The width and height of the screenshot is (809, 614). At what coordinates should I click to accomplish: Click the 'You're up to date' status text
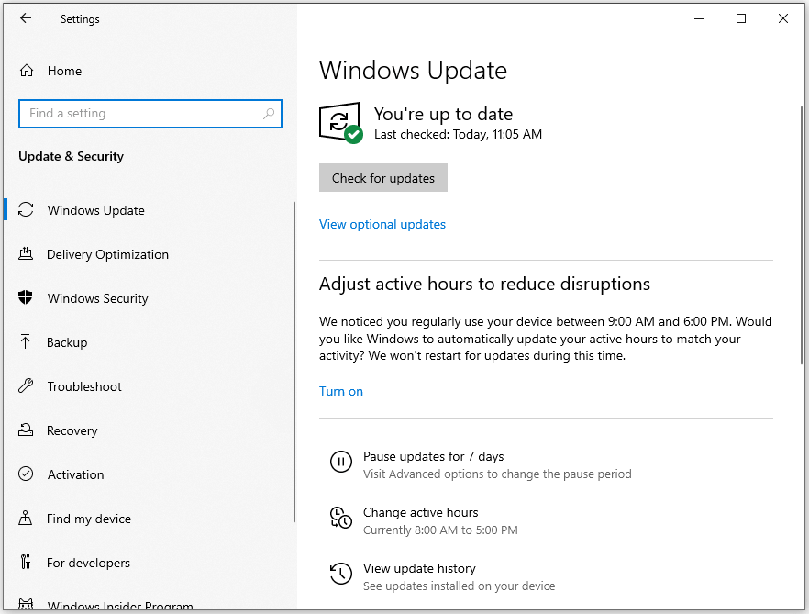click(x=443, y=114)
